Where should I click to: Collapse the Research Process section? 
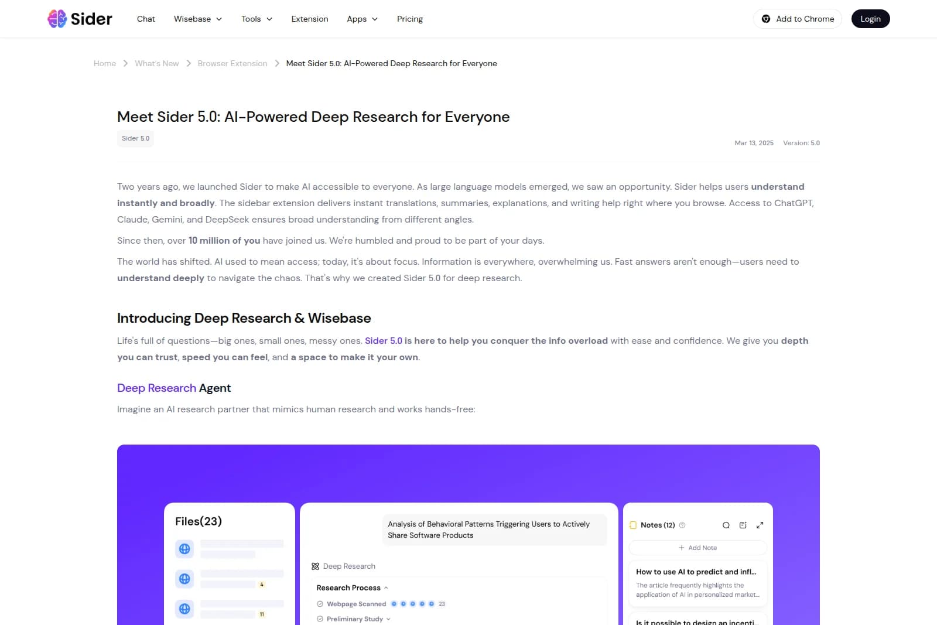click(385, 588)
